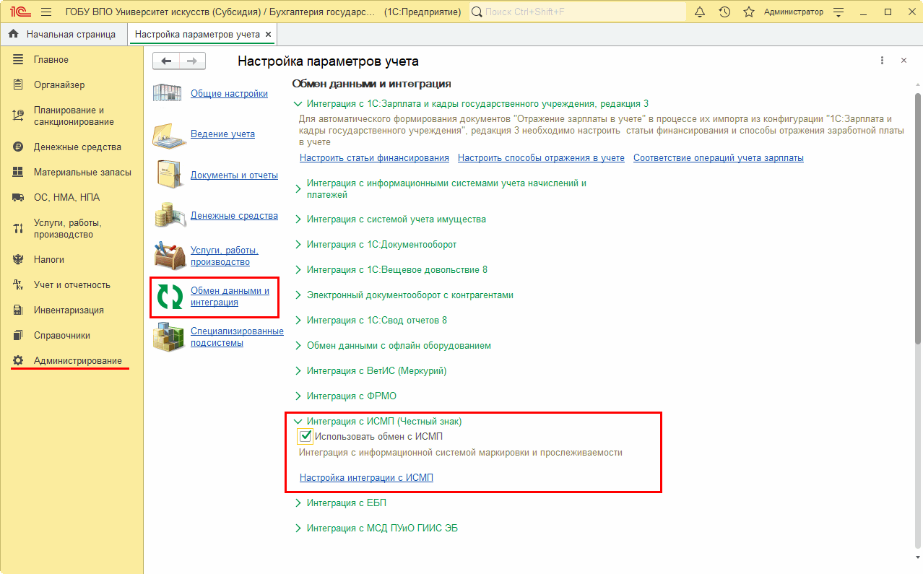Click the Денежные средства coins icon
The width and height of the screenshot is (923, 574).
pyautogui.click(x=168, y=216)
